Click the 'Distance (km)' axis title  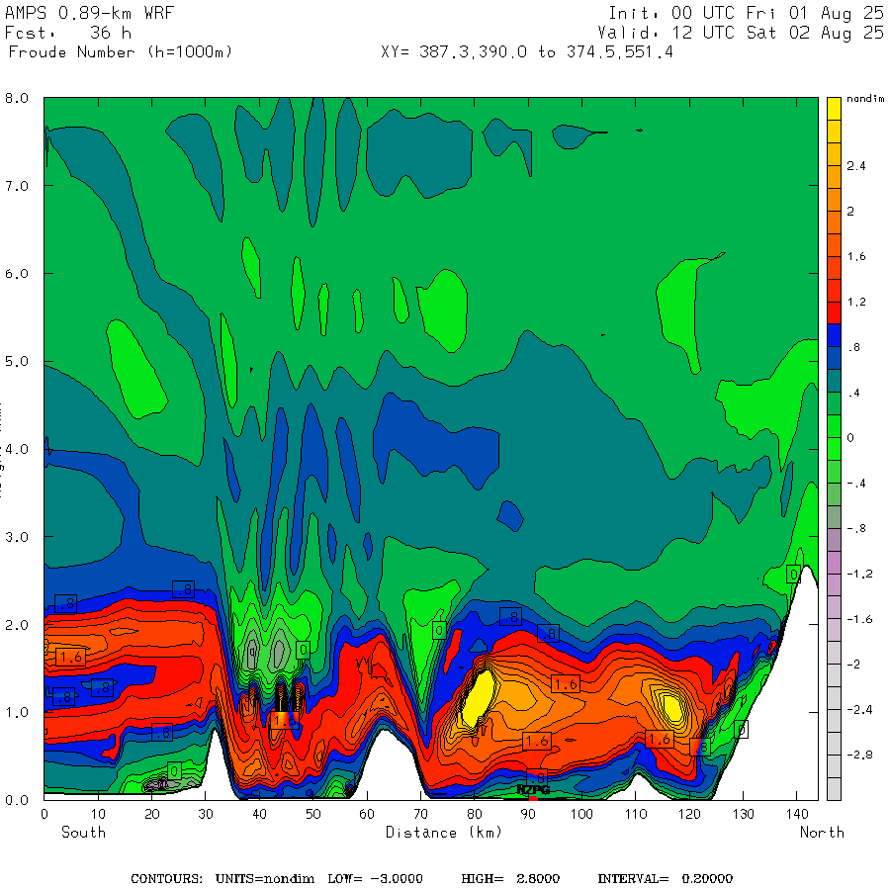pos(444,833)
